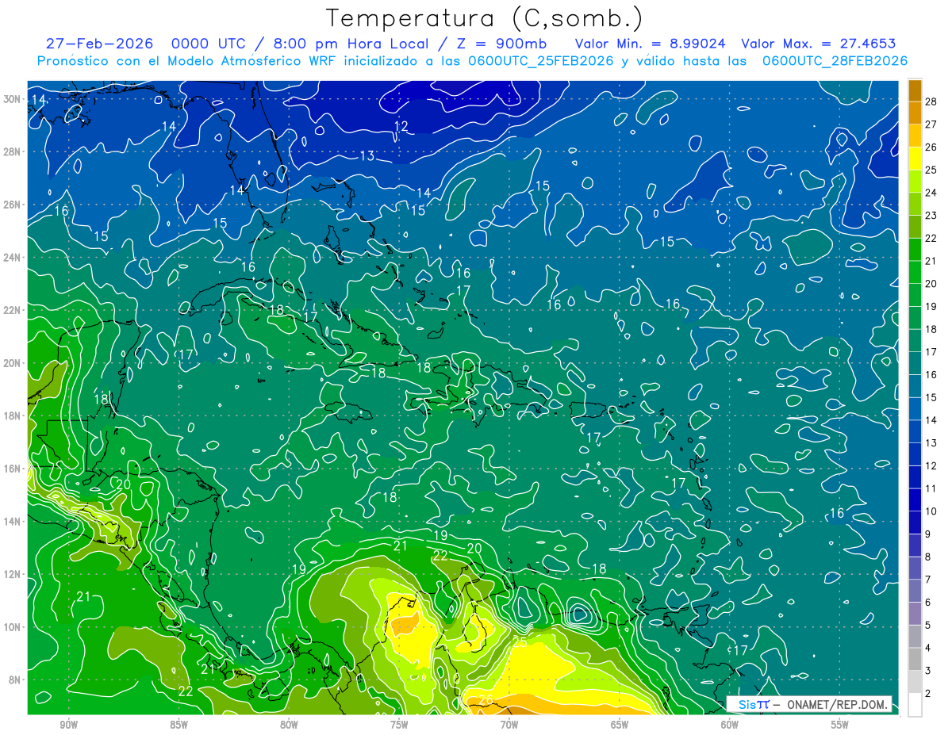Click the 22N latitude label
The height and width of the screenshot is (735, 952).
point(12,310)
